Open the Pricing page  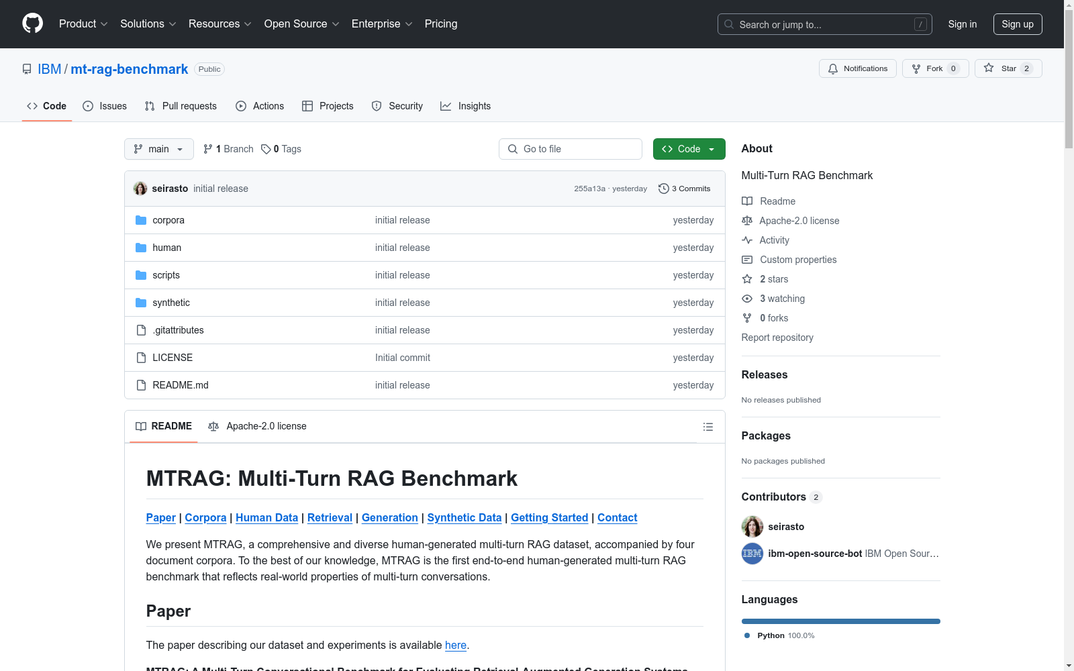pyautogui.click(x=441, y=23)
